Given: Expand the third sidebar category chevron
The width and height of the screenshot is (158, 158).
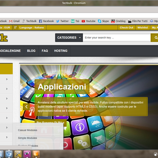Looking at the screenshot, I should click(7, 98).
